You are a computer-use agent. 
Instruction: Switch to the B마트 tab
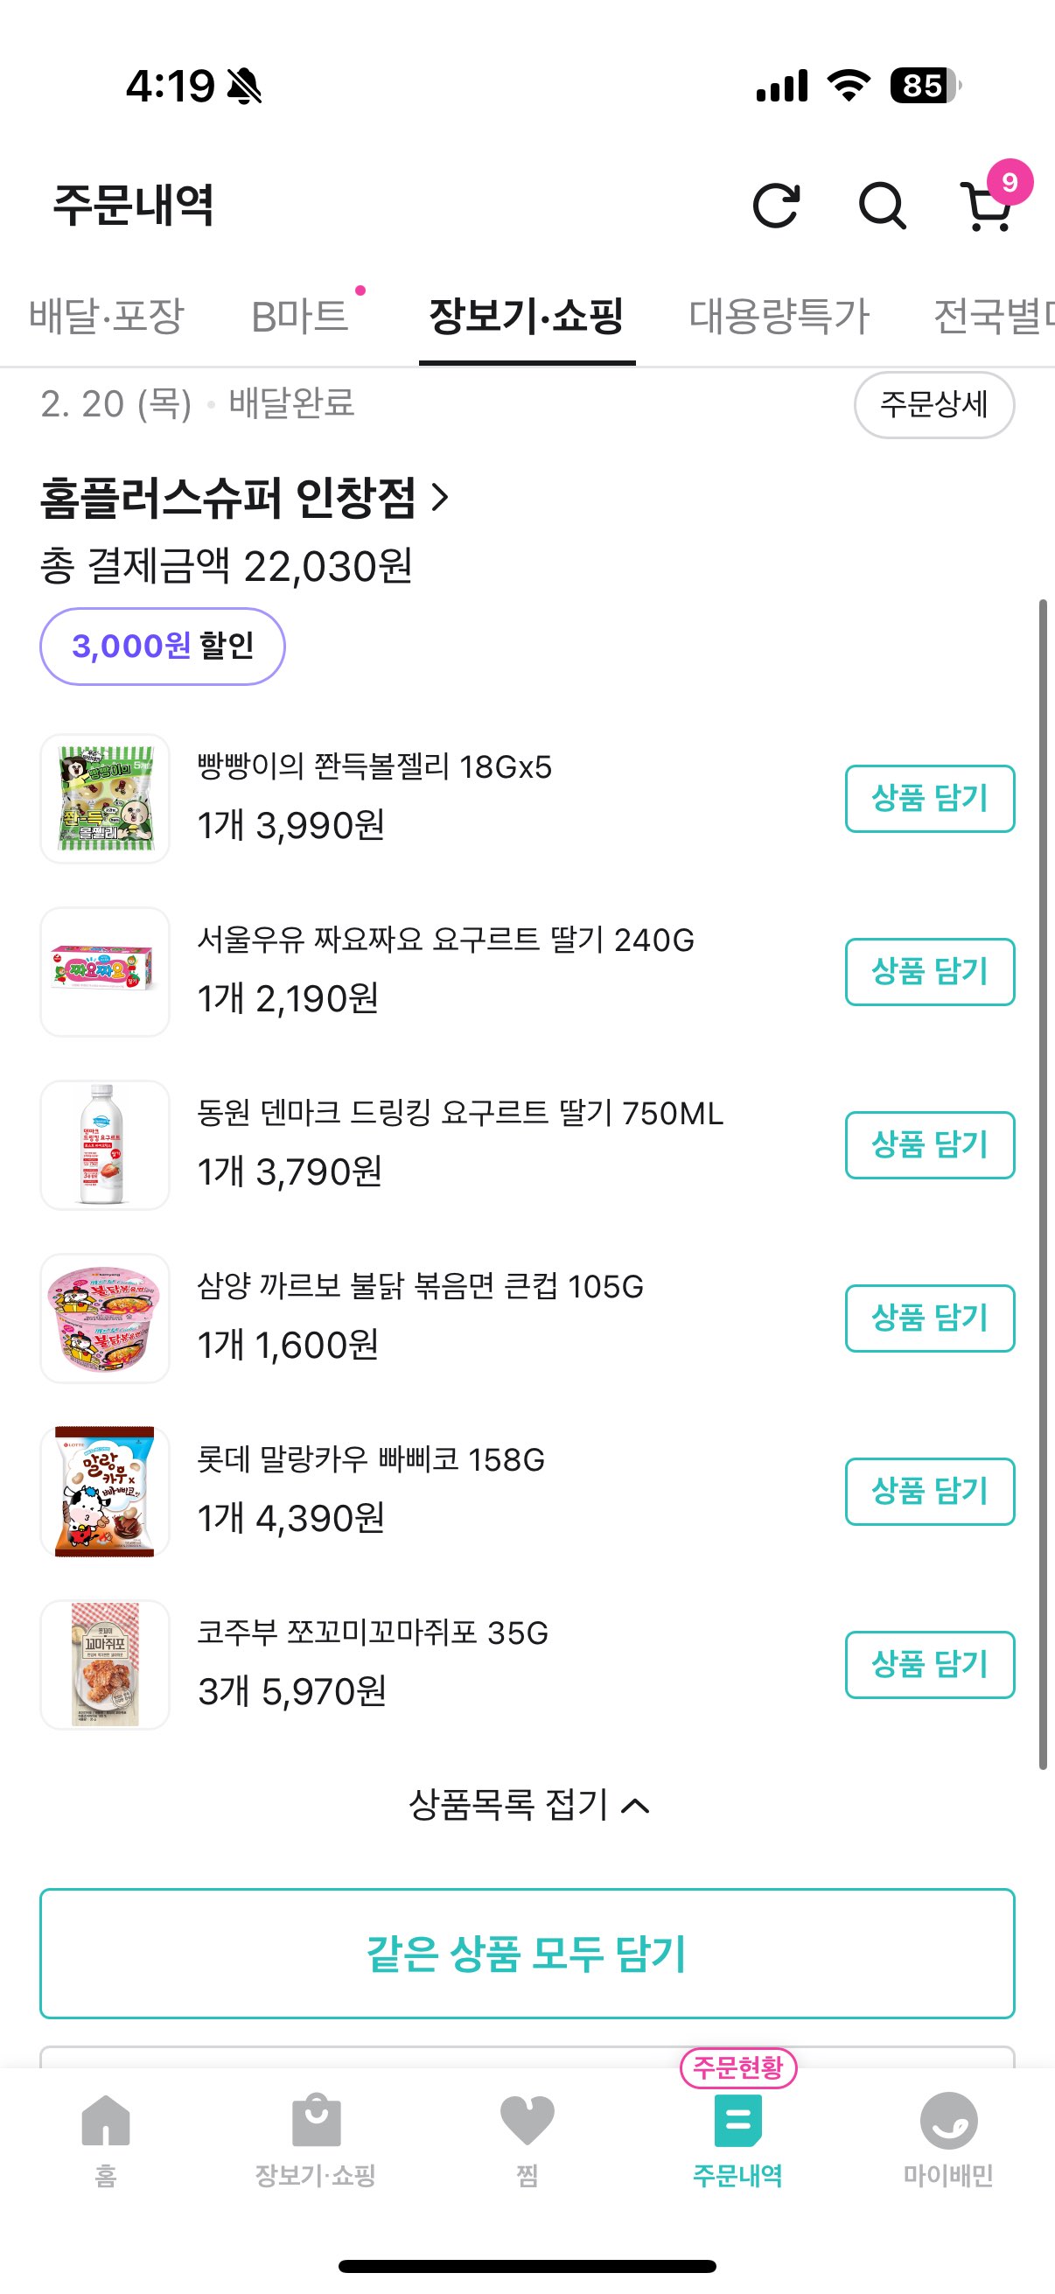click(300, 316)
